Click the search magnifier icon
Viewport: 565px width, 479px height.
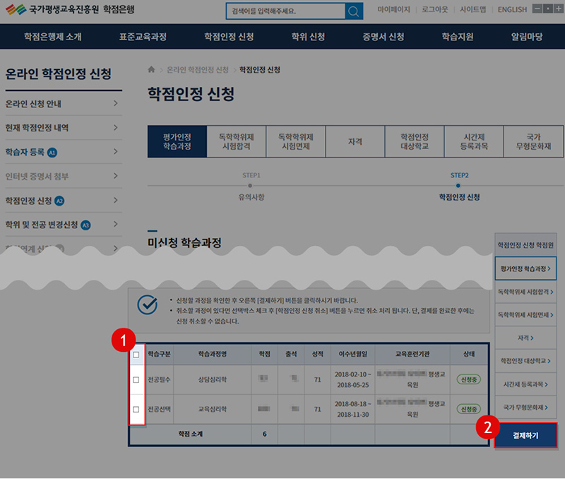[354, 12]
